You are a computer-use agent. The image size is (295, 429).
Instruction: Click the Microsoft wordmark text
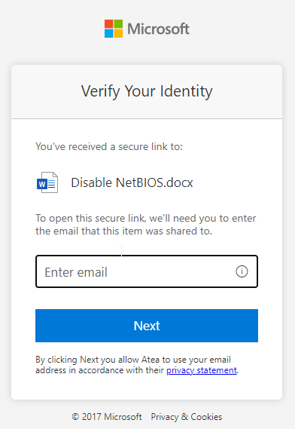click(x=159, y=29)
